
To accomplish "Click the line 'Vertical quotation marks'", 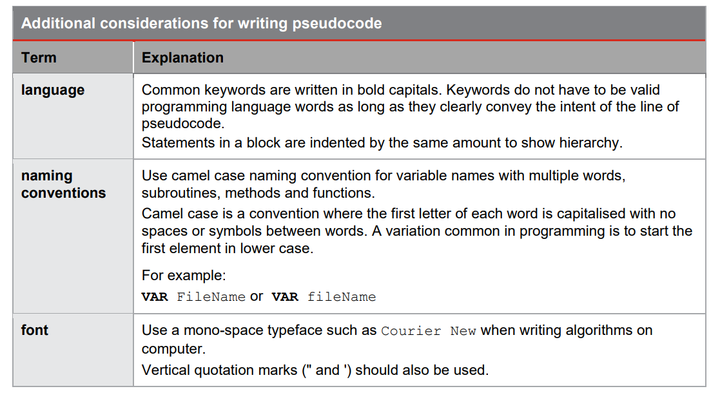I will pyautogui.click(x=315, y=370).
